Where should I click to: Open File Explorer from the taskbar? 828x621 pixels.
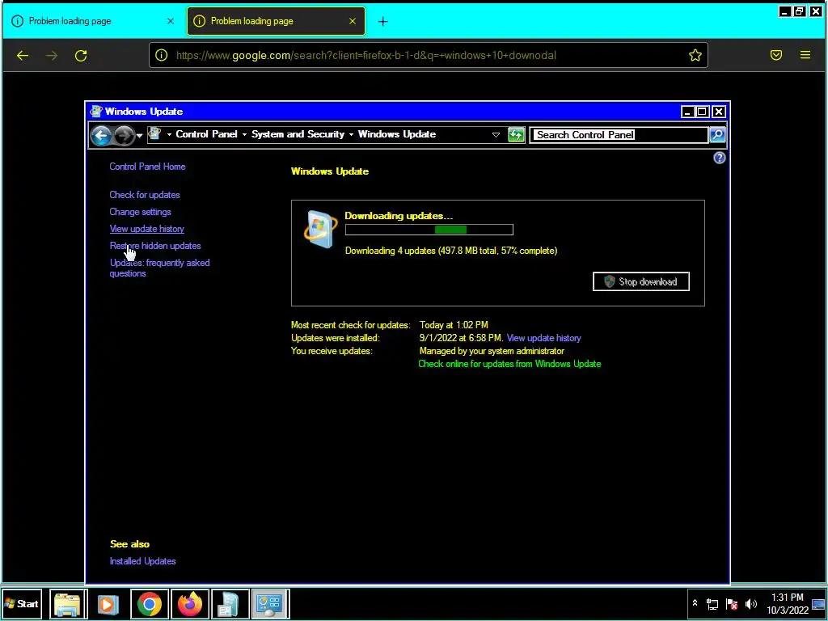pos(68,604)
